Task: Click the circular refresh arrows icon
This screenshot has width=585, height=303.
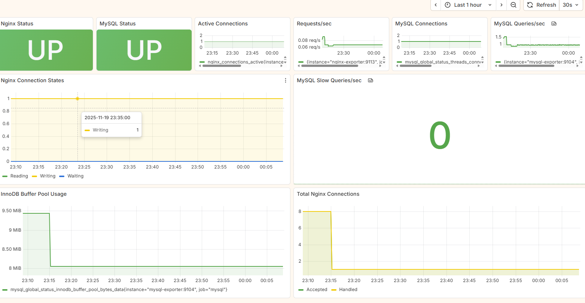Action: 530,5
